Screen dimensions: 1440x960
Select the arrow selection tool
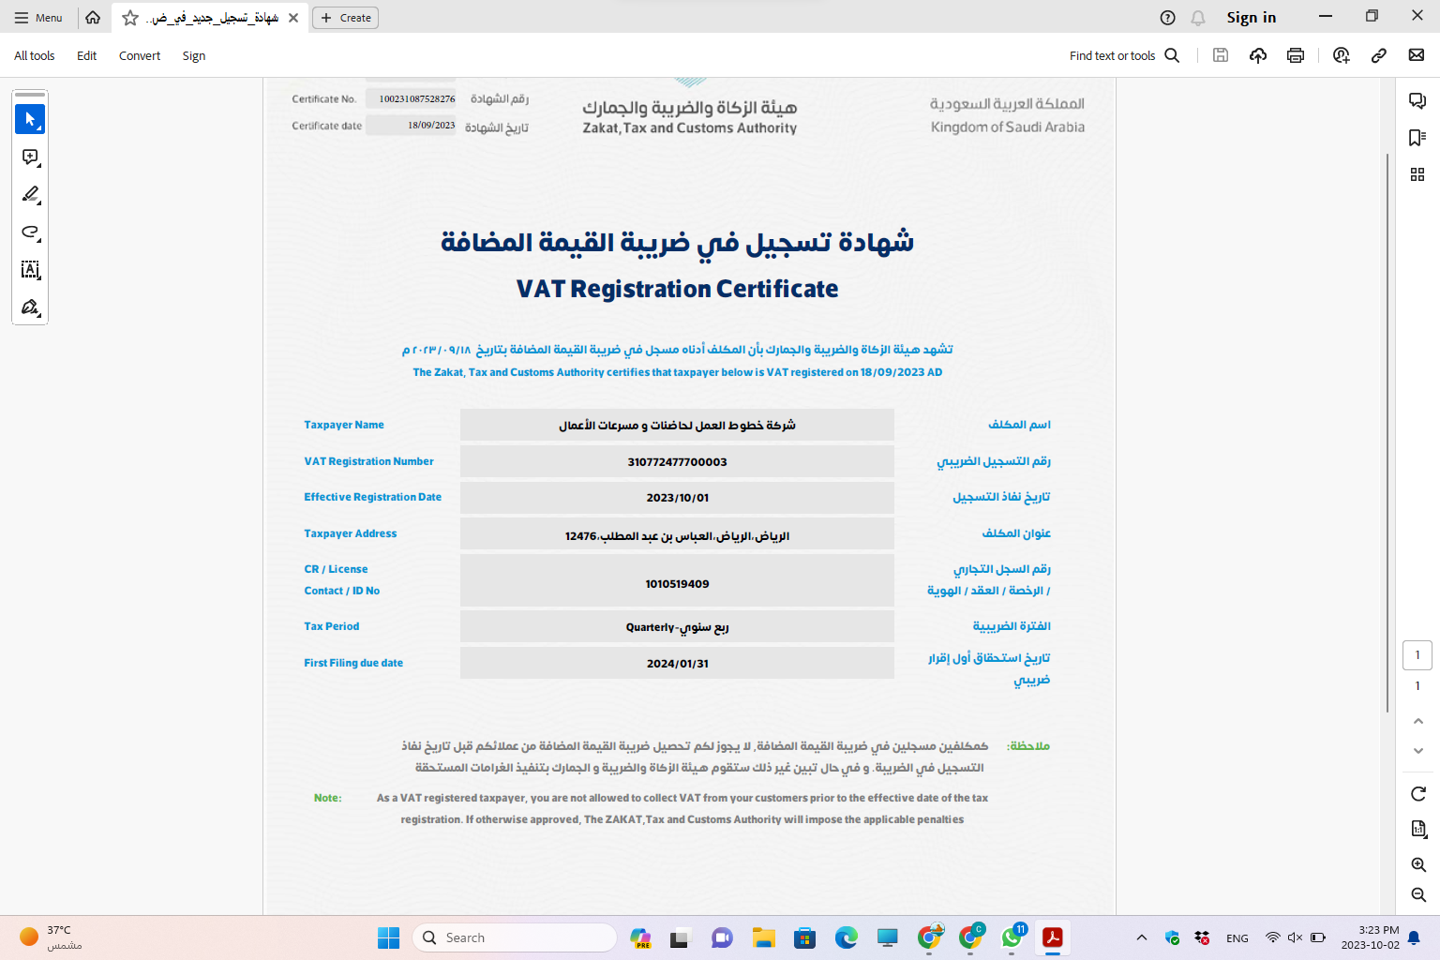[30, 119]
